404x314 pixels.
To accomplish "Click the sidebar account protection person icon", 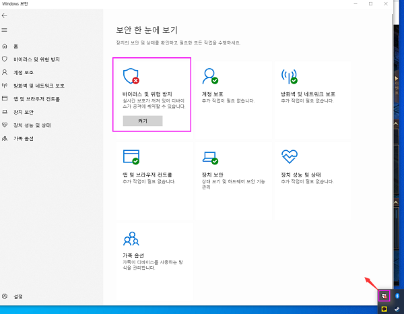I will coord(5,72).
